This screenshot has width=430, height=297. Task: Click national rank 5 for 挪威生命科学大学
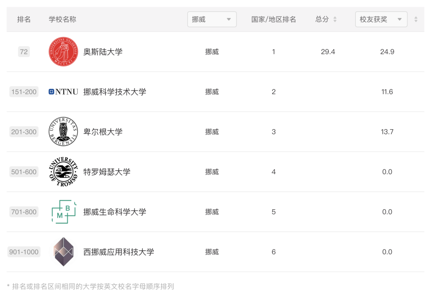click(x=274, y=212)
